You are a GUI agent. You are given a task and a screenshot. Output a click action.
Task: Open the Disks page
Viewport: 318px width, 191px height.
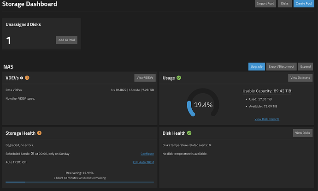coord(284,4)
